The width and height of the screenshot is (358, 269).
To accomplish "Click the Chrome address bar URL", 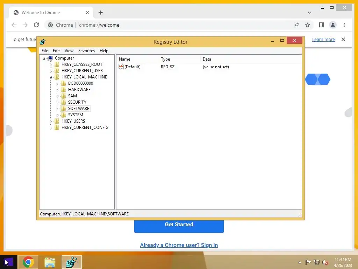I will (99, 25).
